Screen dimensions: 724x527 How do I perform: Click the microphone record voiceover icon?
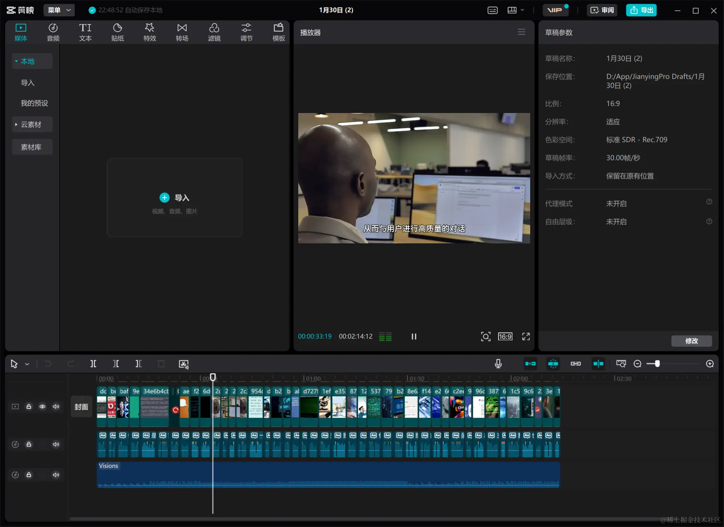pyautogui.click(x=498, y=364)
